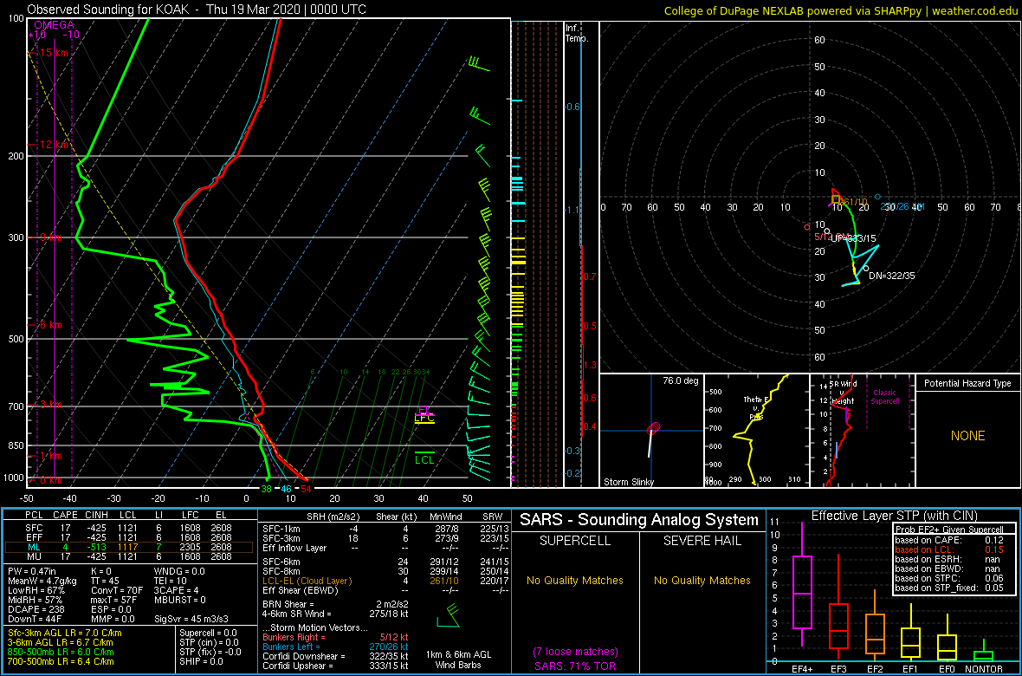The image size is (1022, 676).
Task: Click Bunkers Left storm motion line
Action: [335, 647]
